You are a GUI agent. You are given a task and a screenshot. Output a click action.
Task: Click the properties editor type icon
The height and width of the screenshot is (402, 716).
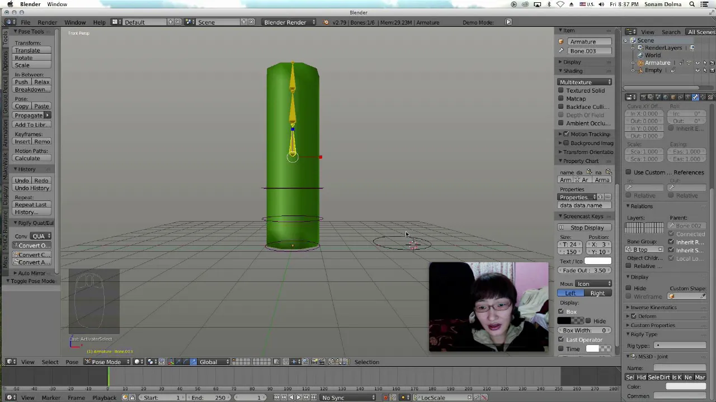pyautogui.click(x=631, y=97)
